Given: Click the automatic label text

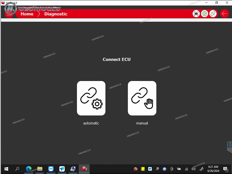Looking at the screenshot, I should (91, 123).
